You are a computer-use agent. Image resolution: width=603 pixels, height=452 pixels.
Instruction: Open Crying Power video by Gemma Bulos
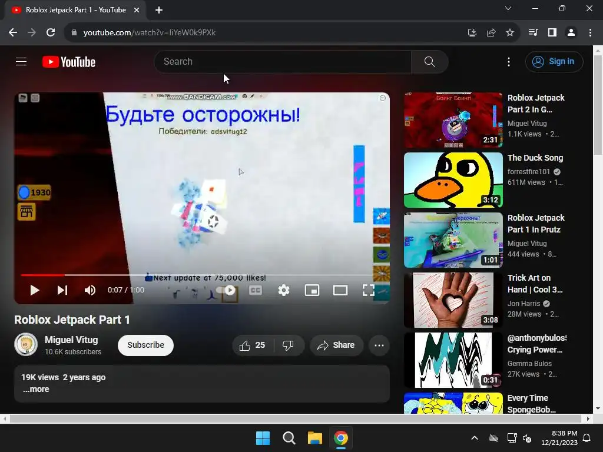tap(453, 360)
